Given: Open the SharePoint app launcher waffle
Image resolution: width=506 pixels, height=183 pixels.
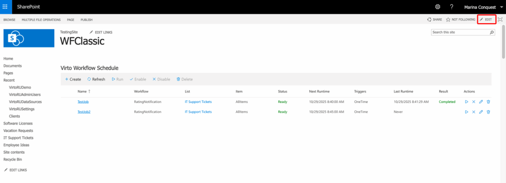Looking at the screenshot, I should 5,7.
